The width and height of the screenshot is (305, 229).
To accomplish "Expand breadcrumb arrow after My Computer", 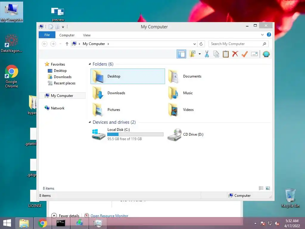I will 108,44.
